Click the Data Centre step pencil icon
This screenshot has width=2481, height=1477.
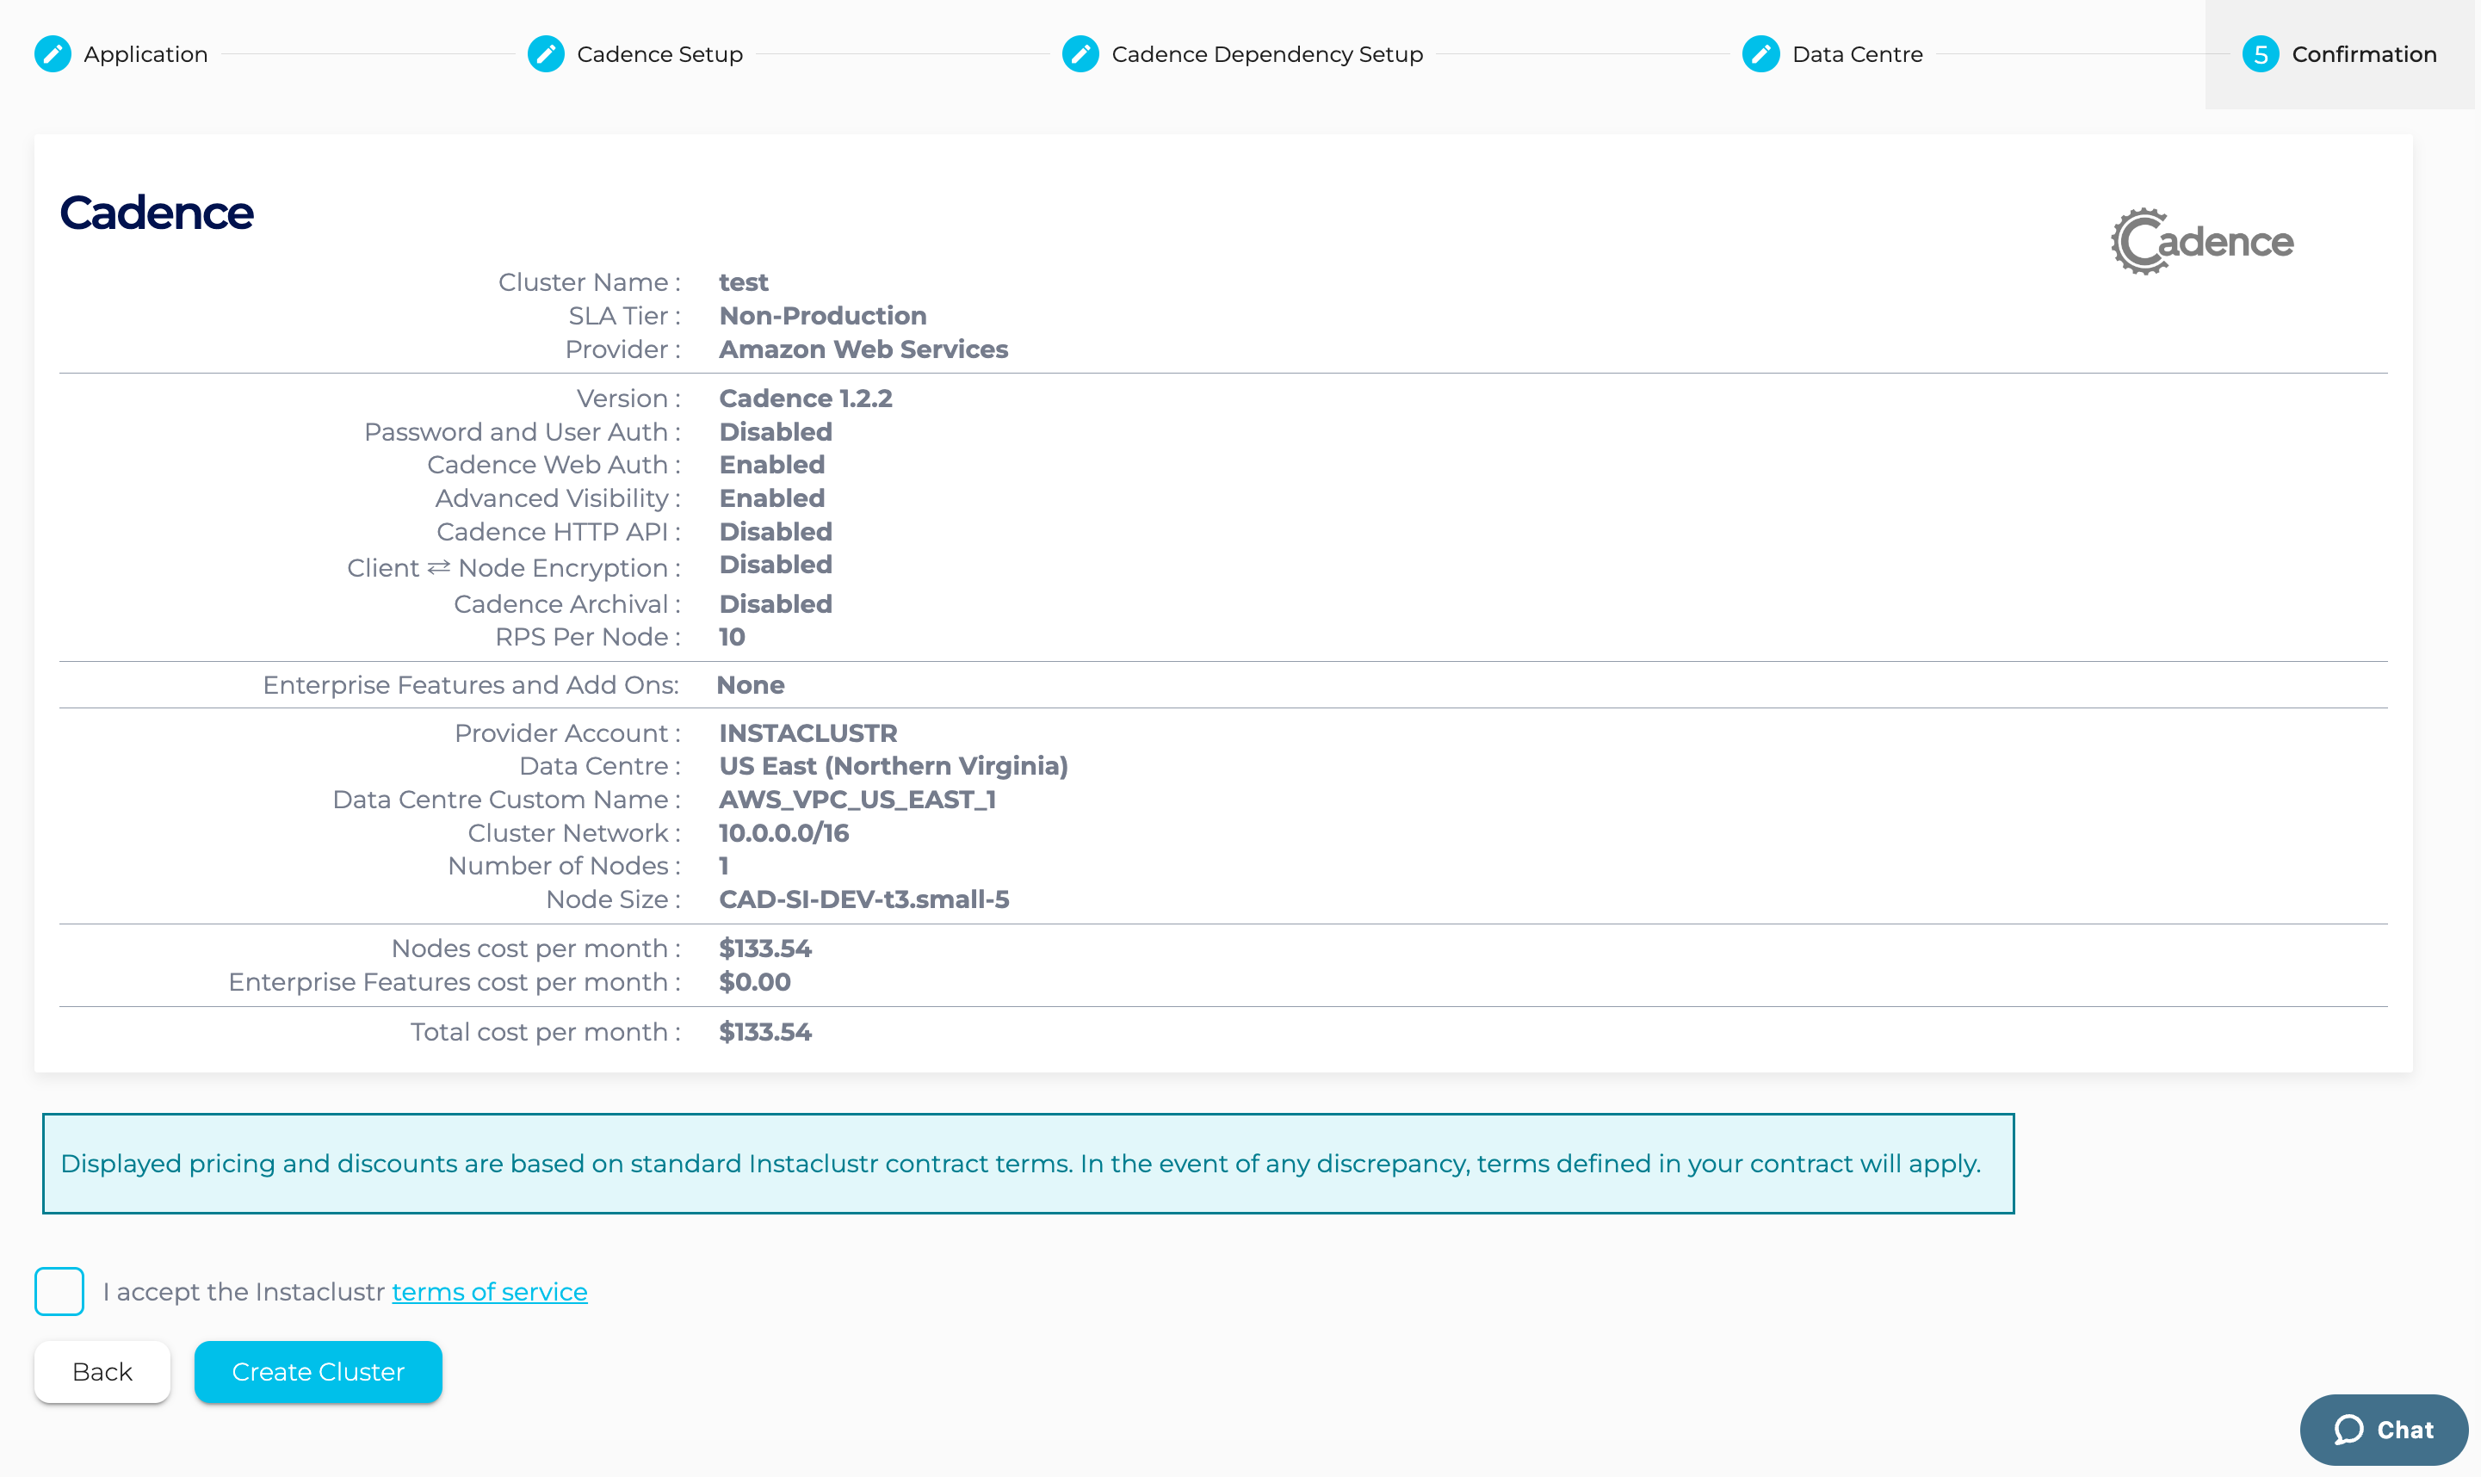pos(1760,53)
